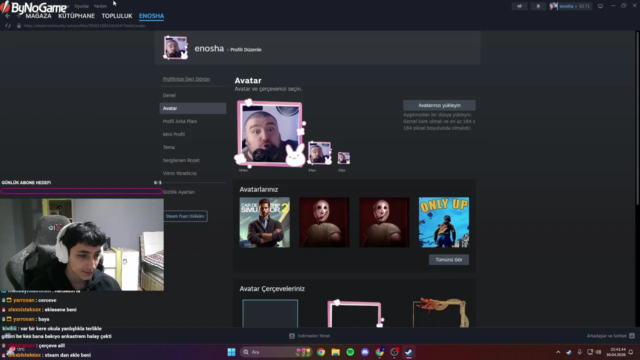Choose the first masked figure avatar
This screenshot has height=360, width=640.
(324, 222)
